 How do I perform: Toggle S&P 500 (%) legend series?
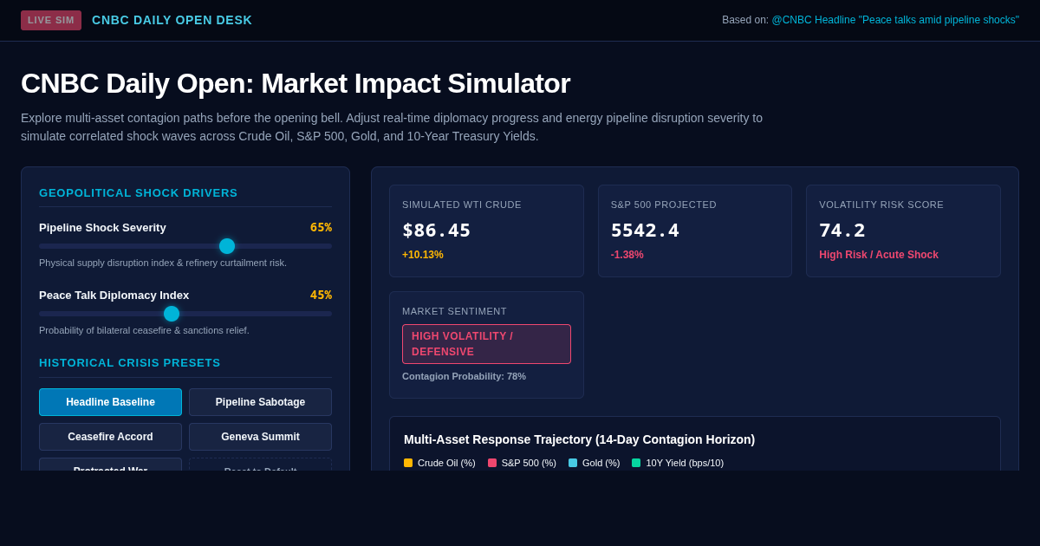click(522, 463)
